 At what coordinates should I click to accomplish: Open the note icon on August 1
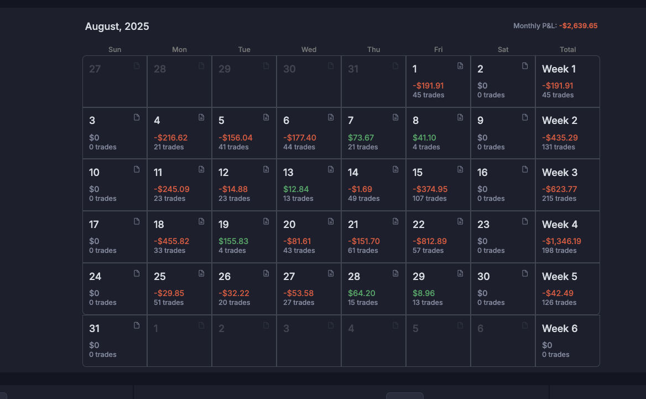(x=460, y=66)
